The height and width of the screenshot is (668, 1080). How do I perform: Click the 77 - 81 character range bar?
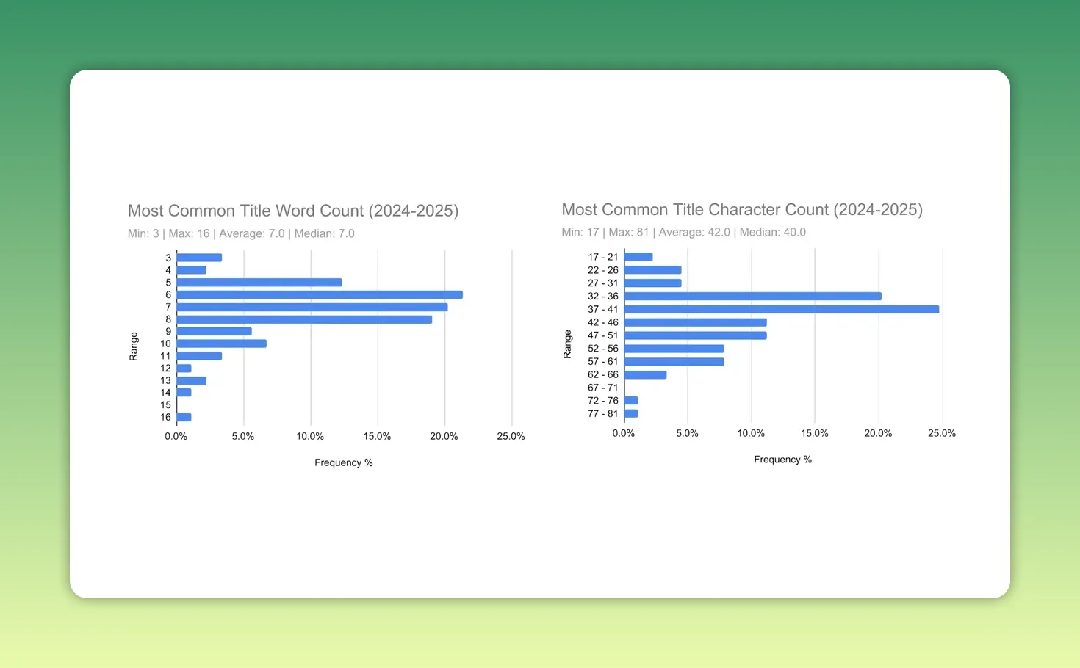[x=631, y=414]
